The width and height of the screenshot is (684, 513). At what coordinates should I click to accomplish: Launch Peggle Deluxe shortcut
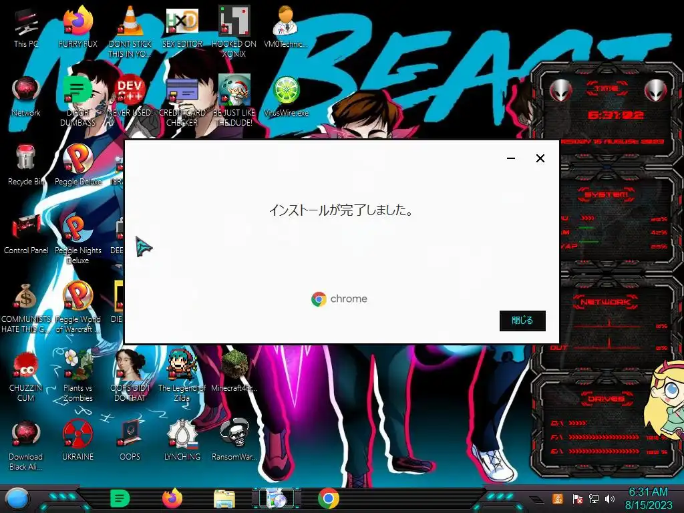click(78, 166)
